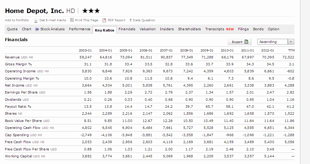Click the Get E-mail Alerts link
This screenshot has height=164, width=310.
[x=52, y=20]
